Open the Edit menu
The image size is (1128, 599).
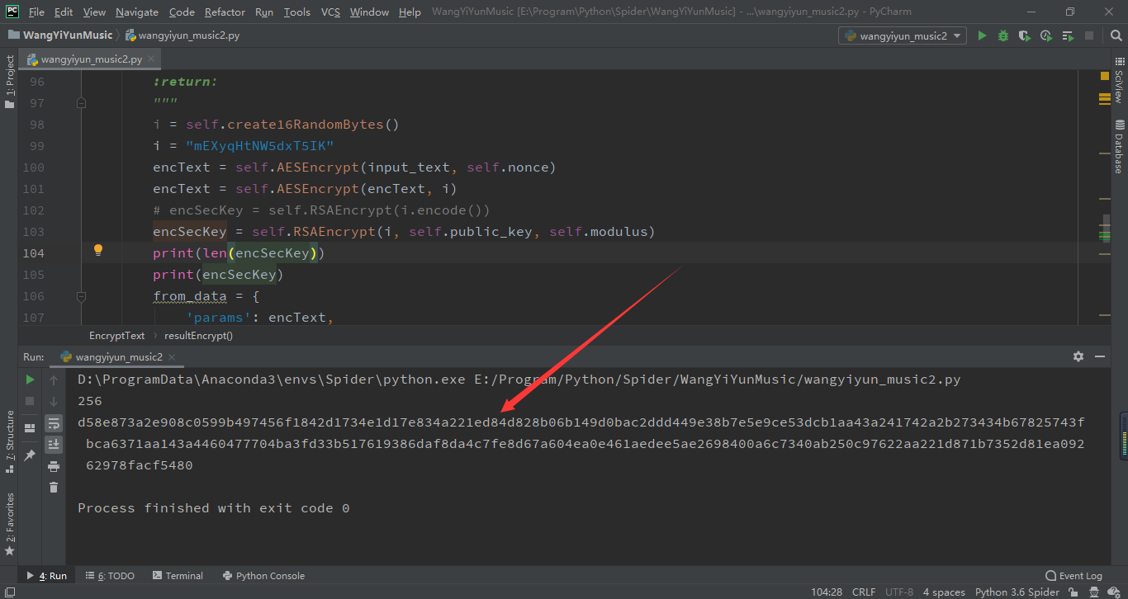[64, 12]
